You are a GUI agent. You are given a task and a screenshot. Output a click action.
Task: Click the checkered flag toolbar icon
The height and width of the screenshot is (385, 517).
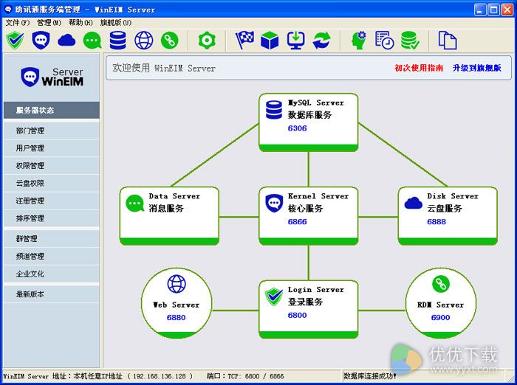click(x=244, y=40)
